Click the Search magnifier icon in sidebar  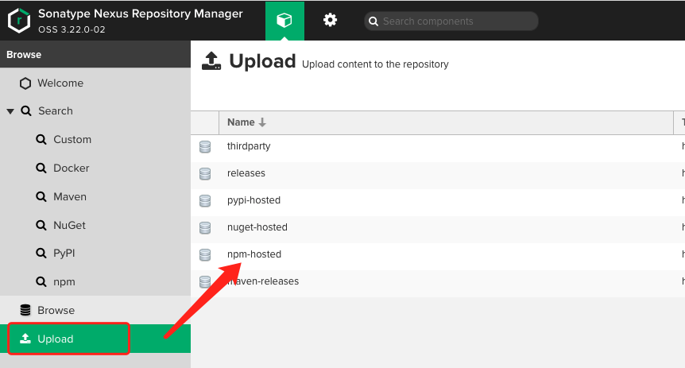(x=26, y=111)
